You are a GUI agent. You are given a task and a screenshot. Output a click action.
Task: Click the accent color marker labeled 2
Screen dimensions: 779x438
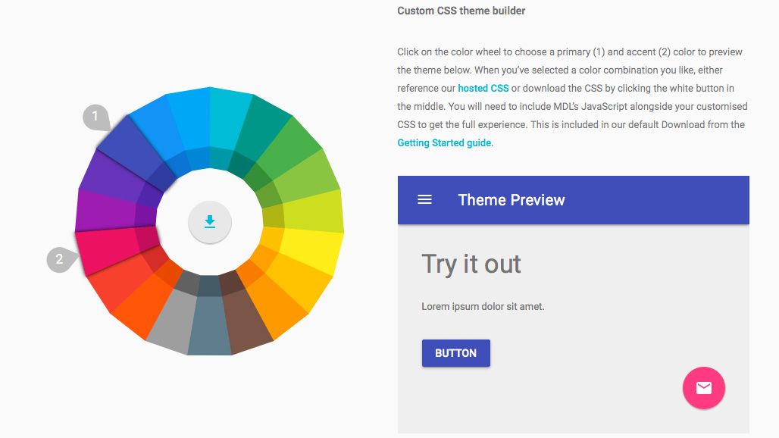click(x=58, y=259)
